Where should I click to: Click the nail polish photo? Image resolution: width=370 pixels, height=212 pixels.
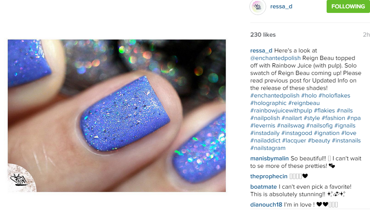click(117, 116)
